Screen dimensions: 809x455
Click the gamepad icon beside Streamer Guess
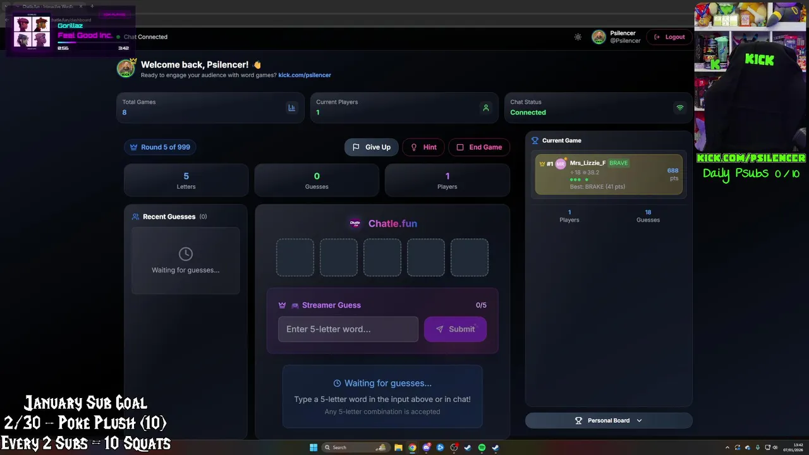pos(295,305)
